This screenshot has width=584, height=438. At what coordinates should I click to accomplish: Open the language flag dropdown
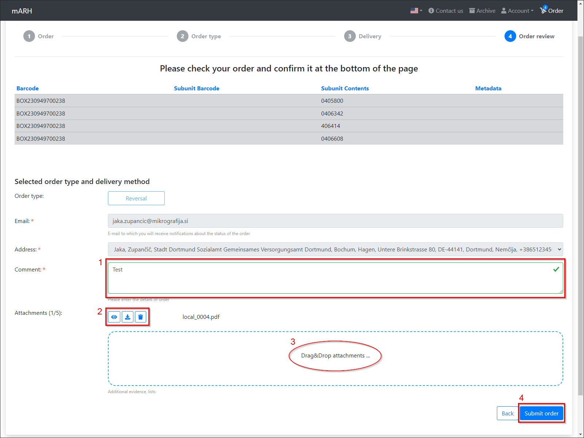pos(416,11)
